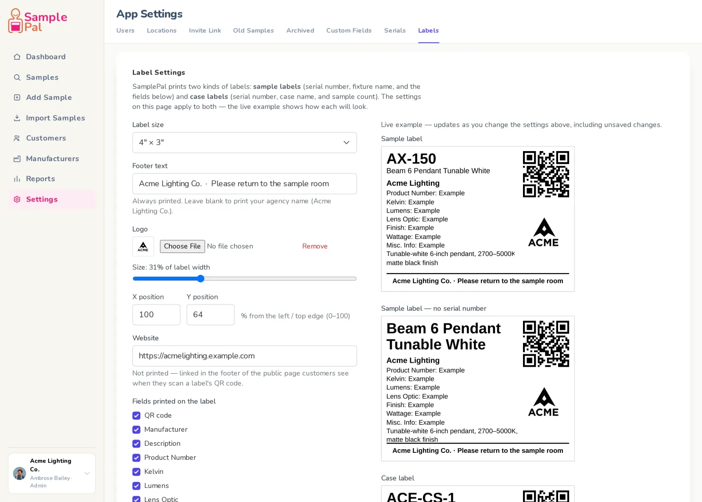Screen dimensions: 702x502
Task: Disable the Lumens field checkbox
Action: coord(136,486)
